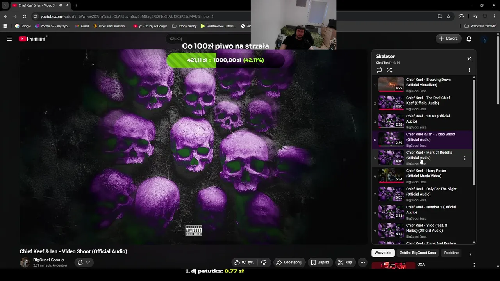Viewport: 500px width, 281px height.
Task: Install app icon in address bar
Action: (x=440, y=16)
